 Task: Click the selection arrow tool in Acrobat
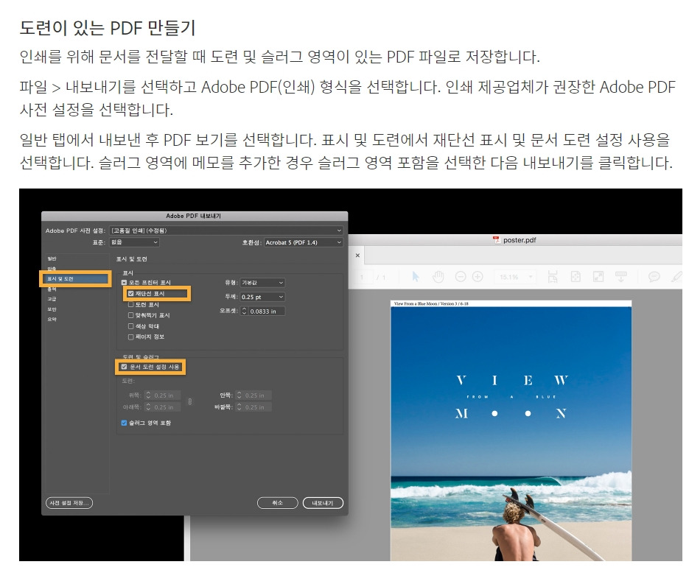416,275
